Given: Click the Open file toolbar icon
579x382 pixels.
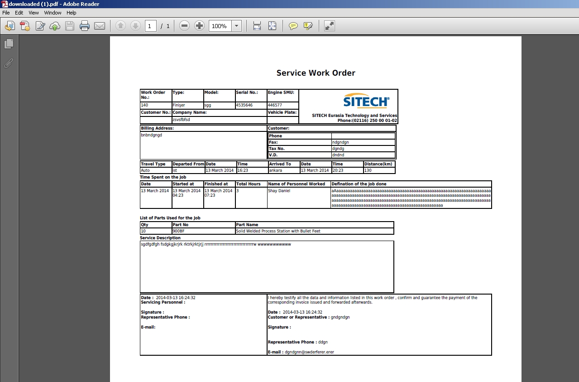Looking at the screenshot, I should [x=10, y=26].
